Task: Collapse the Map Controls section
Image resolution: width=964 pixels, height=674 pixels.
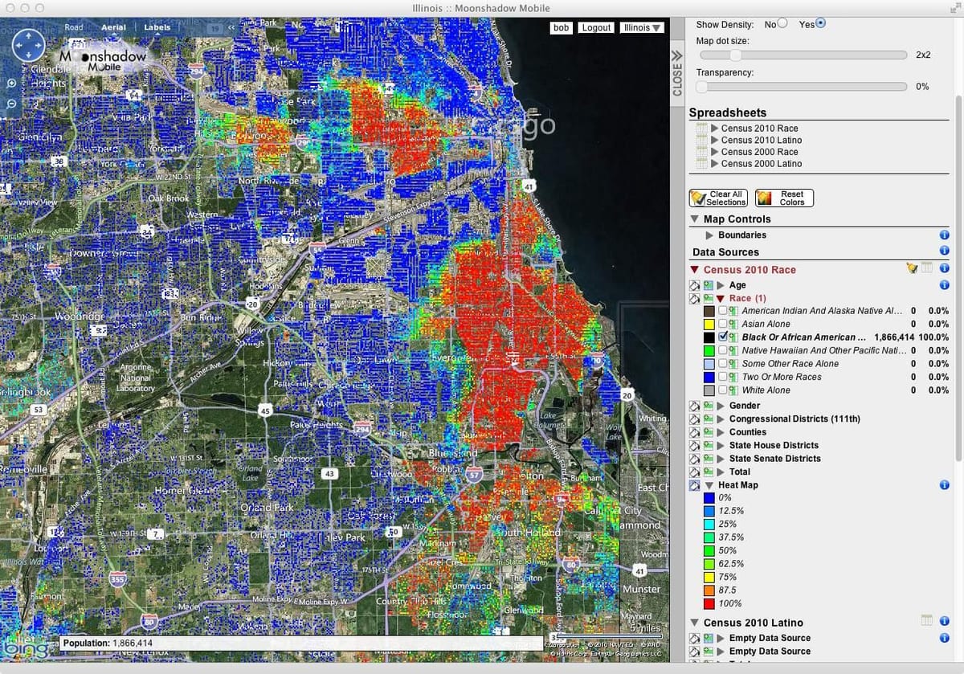Action: coord(695,219)
